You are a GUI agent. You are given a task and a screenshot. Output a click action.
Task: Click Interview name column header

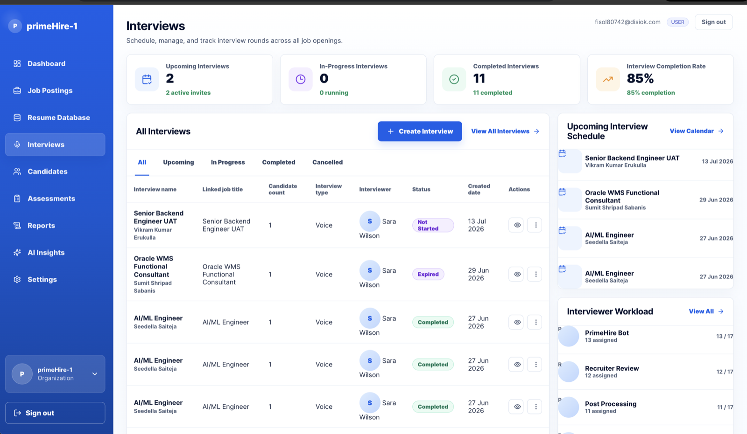pos(155,189)
